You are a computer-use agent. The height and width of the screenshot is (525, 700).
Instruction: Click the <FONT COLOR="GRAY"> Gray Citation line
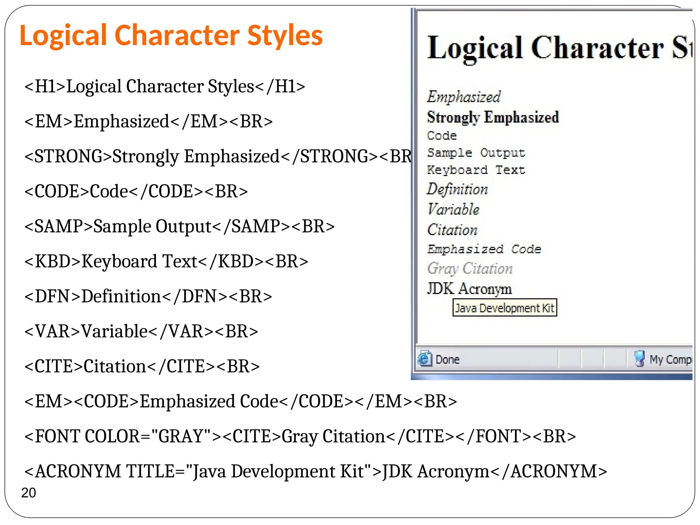300,437
